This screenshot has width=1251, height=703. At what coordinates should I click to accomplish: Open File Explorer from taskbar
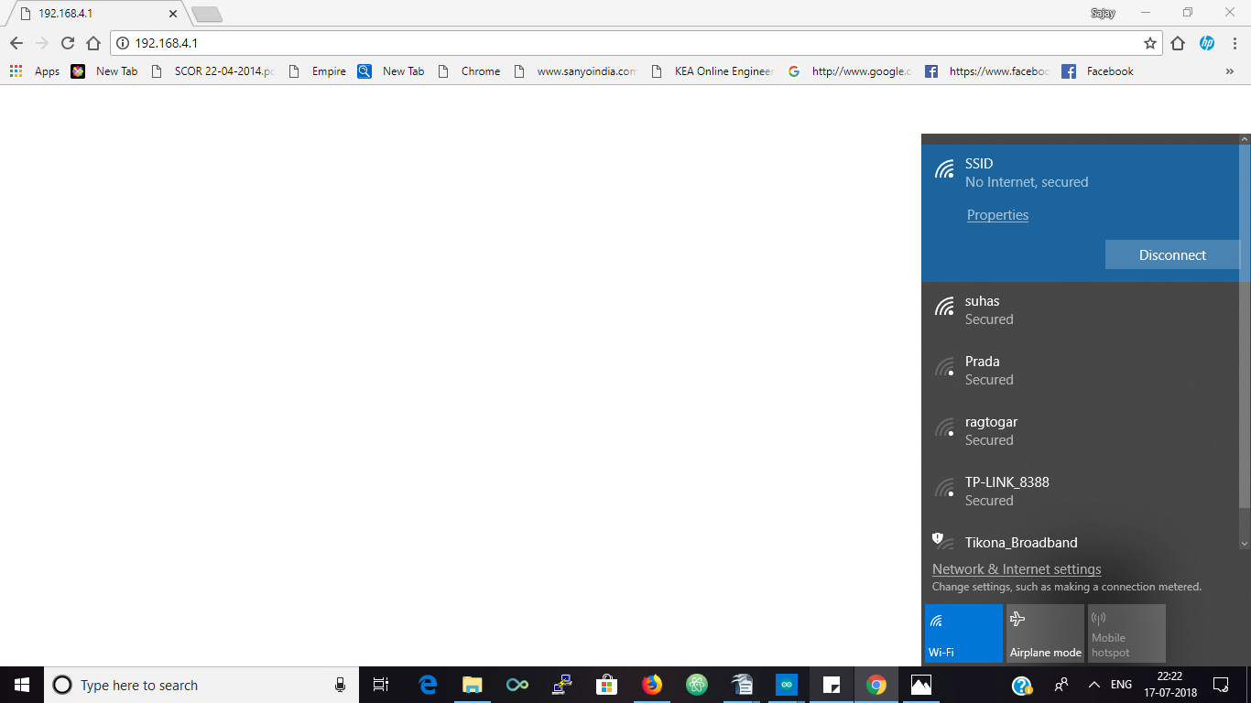coord(473,685)
